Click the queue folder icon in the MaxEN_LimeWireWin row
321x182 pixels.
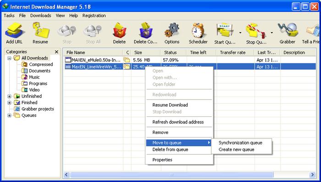tap(127, 66)
